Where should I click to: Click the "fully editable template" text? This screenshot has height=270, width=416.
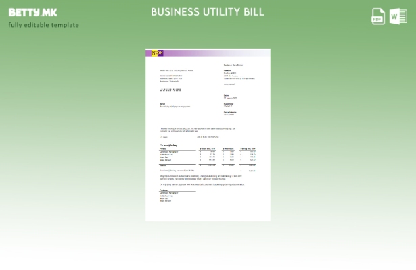click(43, 25)
